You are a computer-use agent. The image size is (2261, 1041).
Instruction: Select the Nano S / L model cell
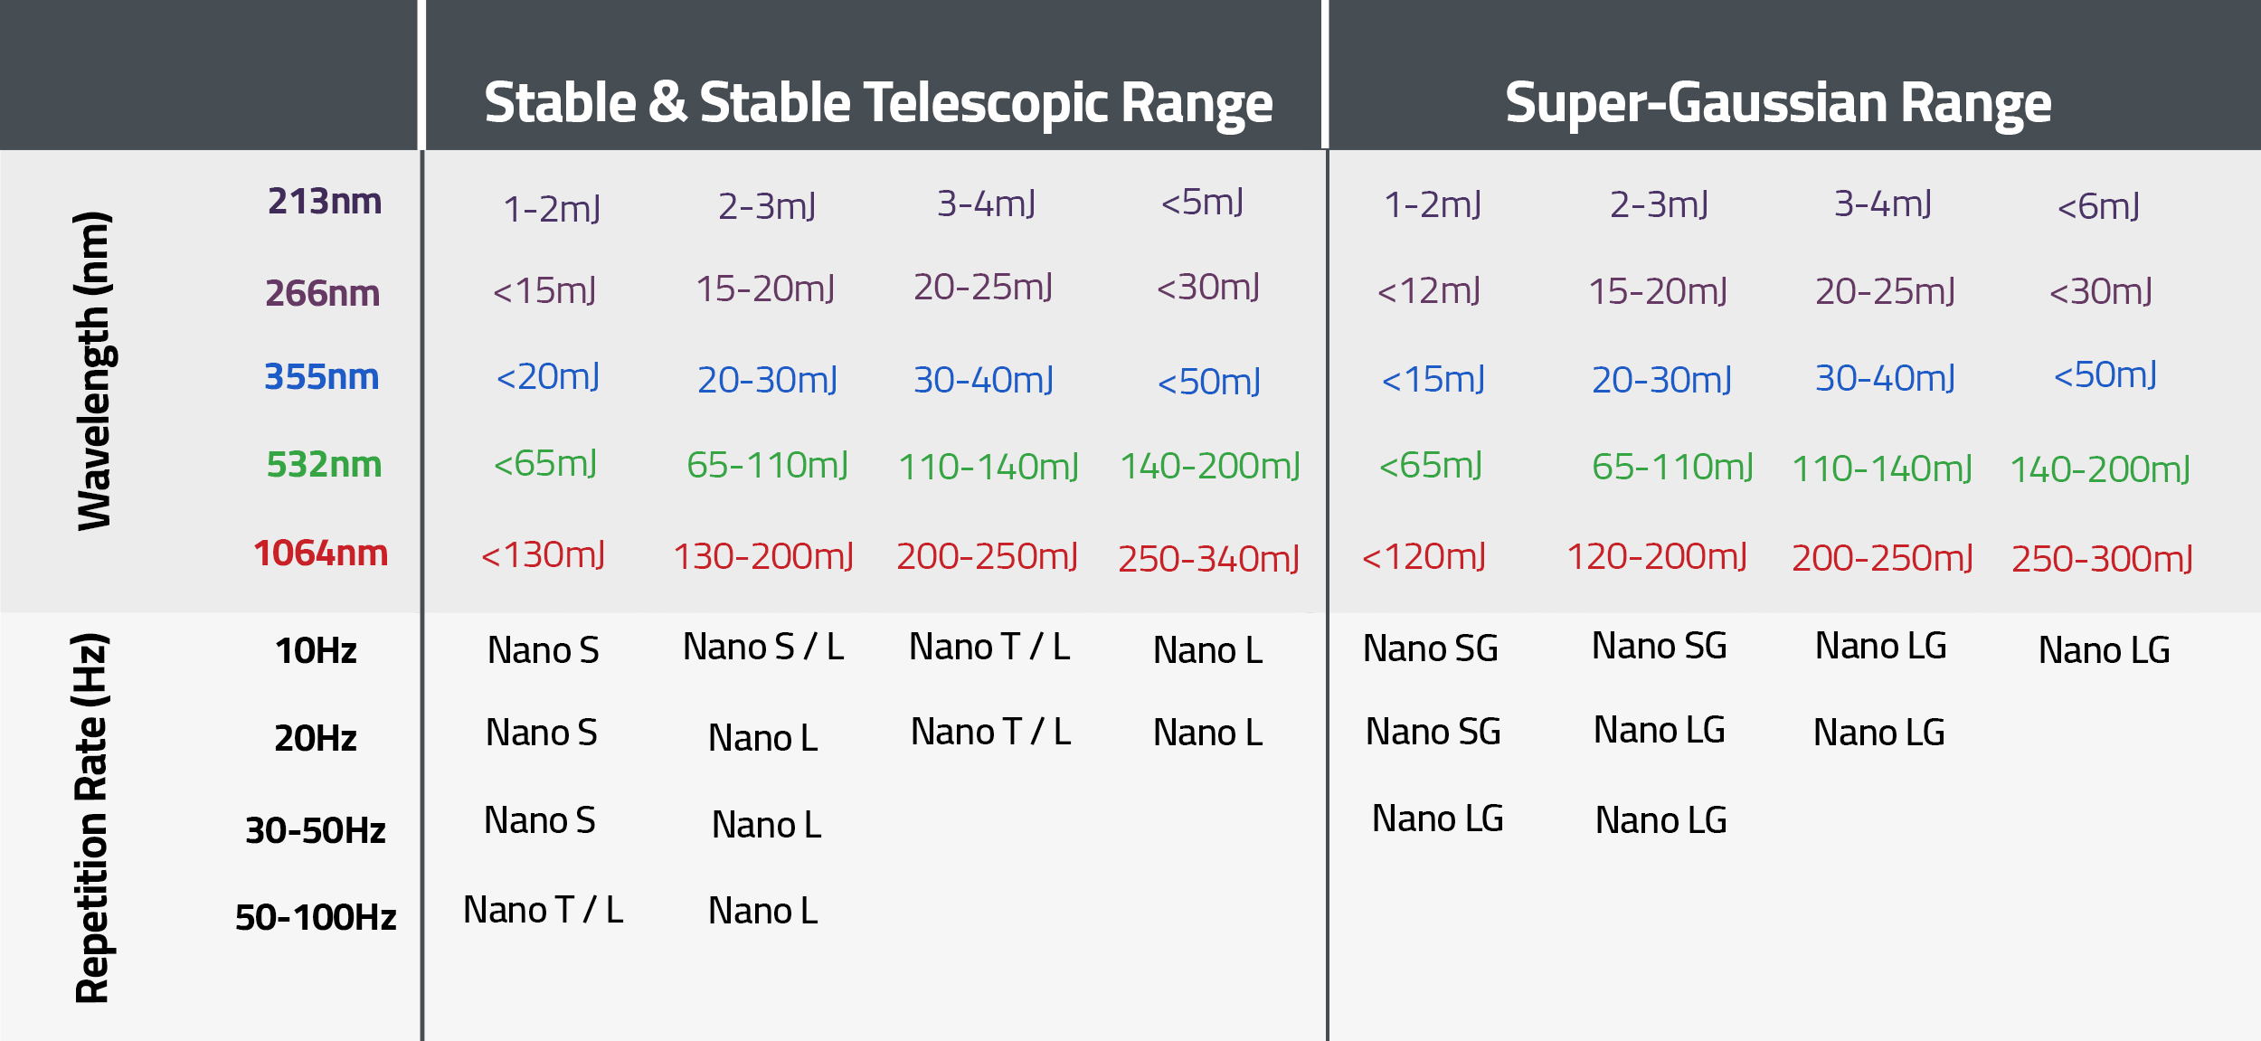[x=763, y=647]
